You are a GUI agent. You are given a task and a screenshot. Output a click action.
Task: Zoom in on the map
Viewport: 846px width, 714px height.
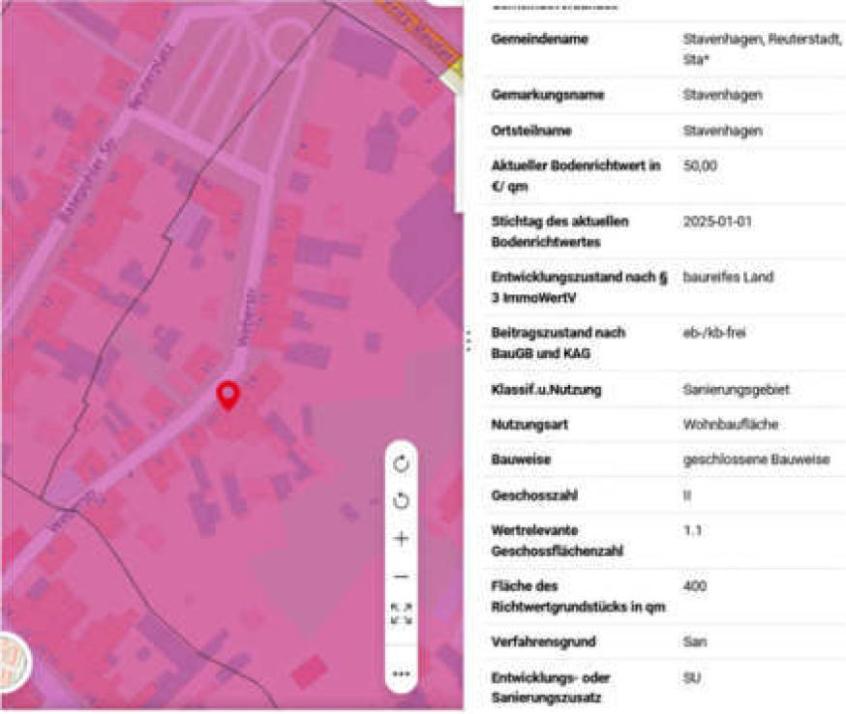coord(399,539)
